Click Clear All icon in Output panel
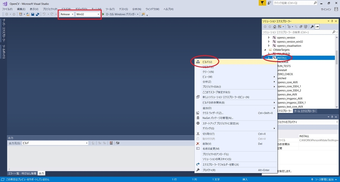The width and height of the screenshot is (340, 182). [x=111, y=143]
